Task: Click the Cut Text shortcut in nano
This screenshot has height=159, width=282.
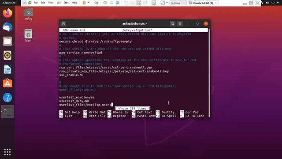Action: [x=142, y=112]
